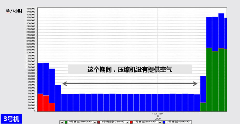Select the 3号机 label box

pyautogui.click(x=10, y=119)
